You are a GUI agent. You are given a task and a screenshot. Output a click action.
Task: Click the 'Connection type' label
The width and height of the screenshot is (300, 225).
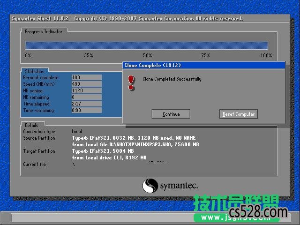coord(39,131)
